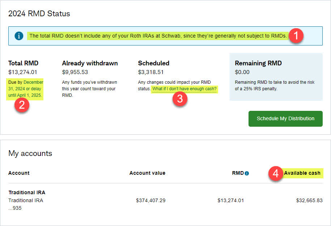Click the red callout badge numbered 1

[x=296, y=36]
